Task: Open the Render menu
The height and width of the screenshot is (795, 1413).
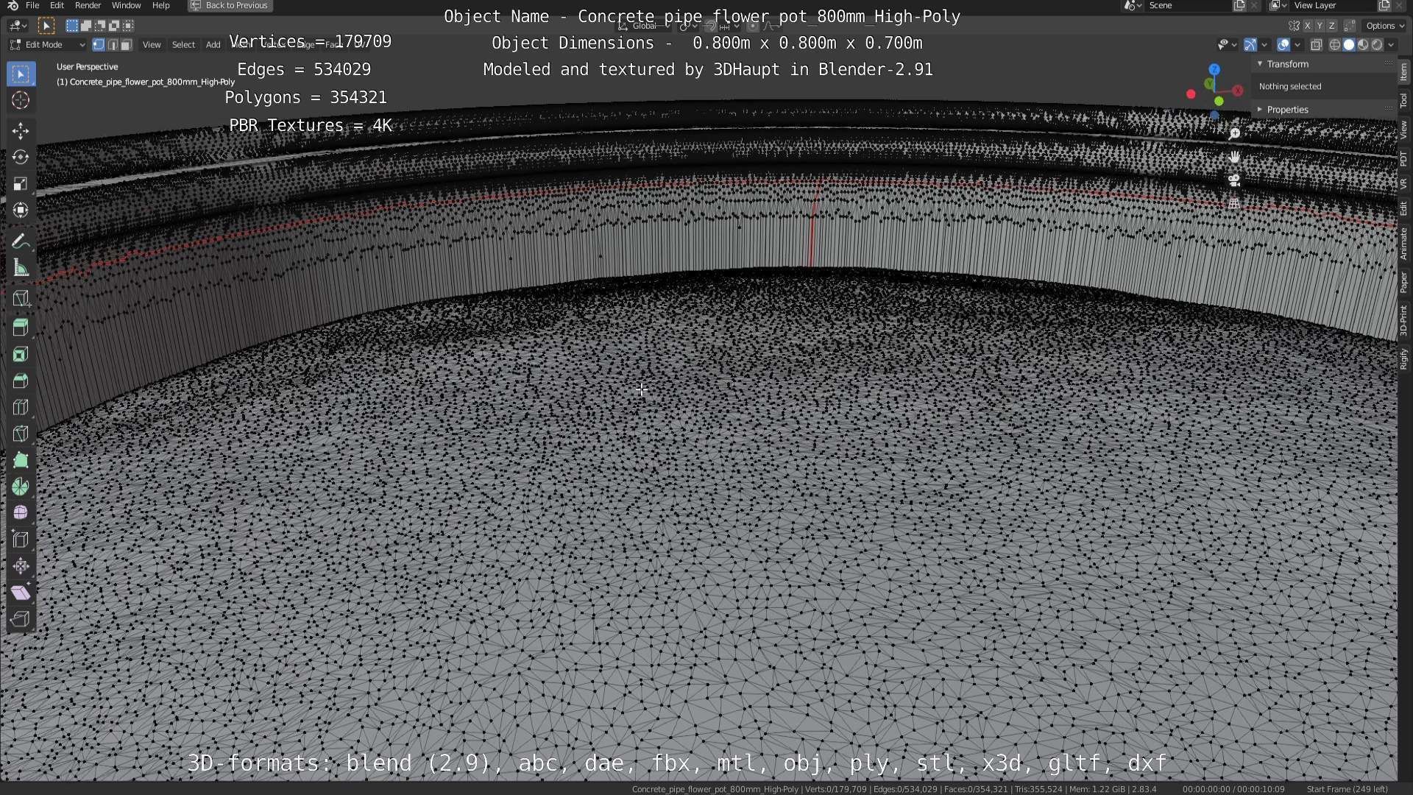Action: pos(88,5)
